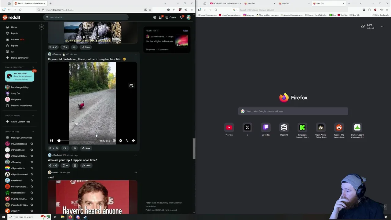Open comments on the Dachshund post
391x220 pixels.
pyautogui.click(x=65, y=148)
